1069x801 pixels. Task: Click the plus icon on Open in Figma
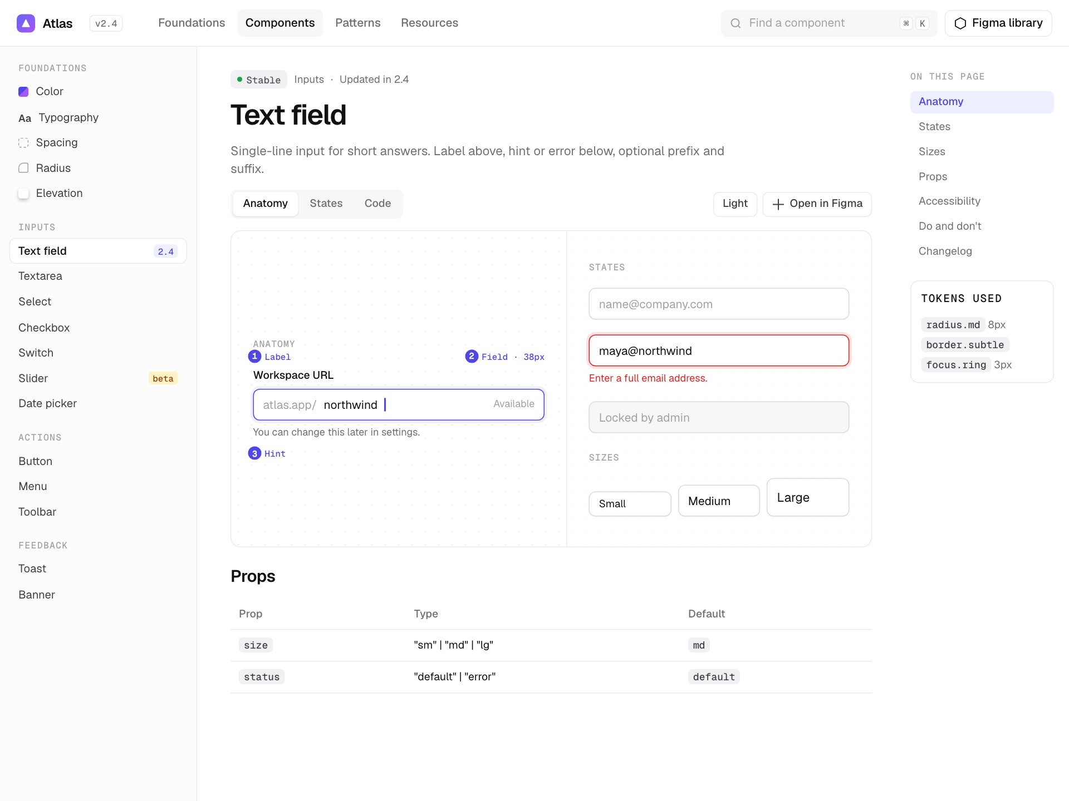tap(778, 204)
